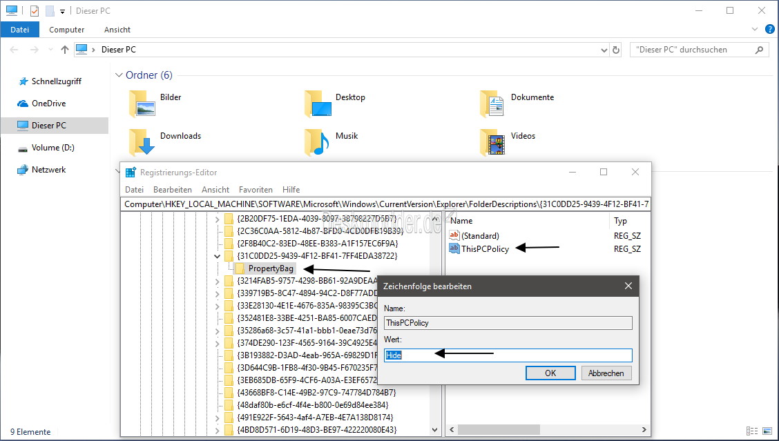Expand the Explorer ribbon chevron

(755, 29)
